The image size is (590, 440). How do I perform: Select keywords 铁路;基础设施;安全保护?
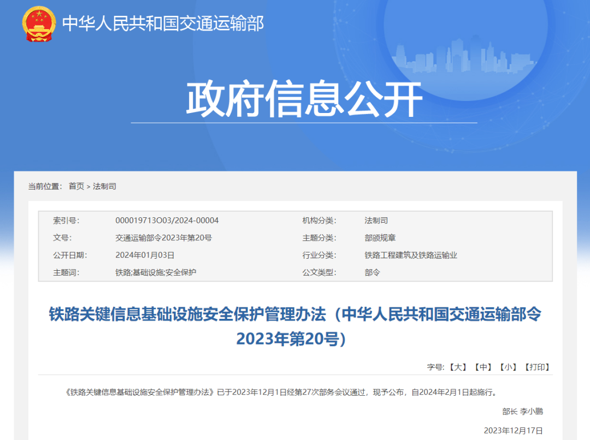156,272
